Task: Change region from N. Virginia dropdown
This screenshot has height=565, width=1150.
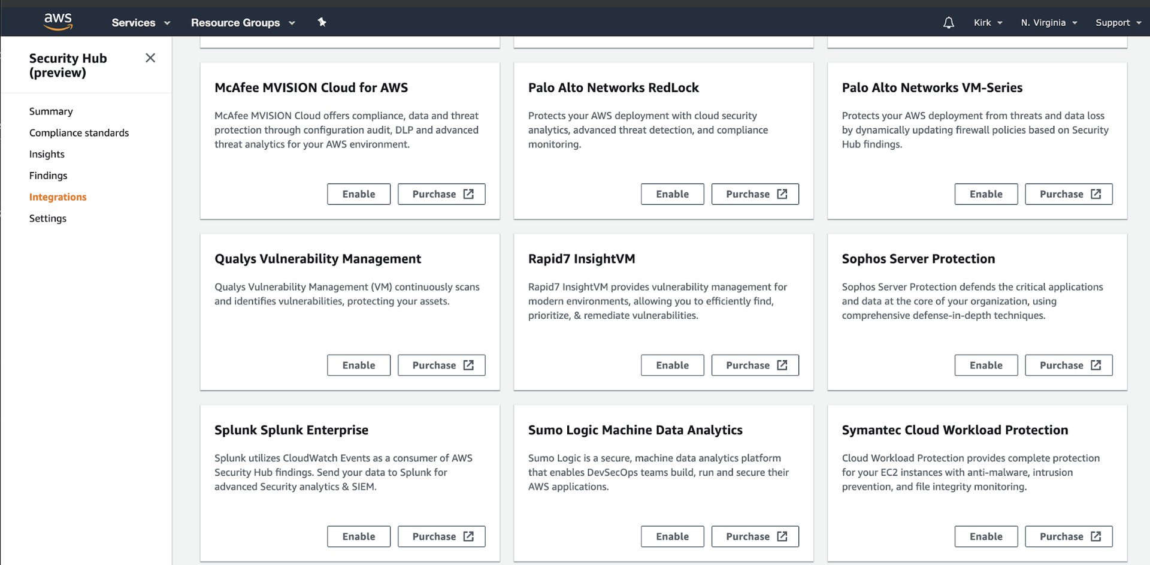Action: [x=1049, y=23]
